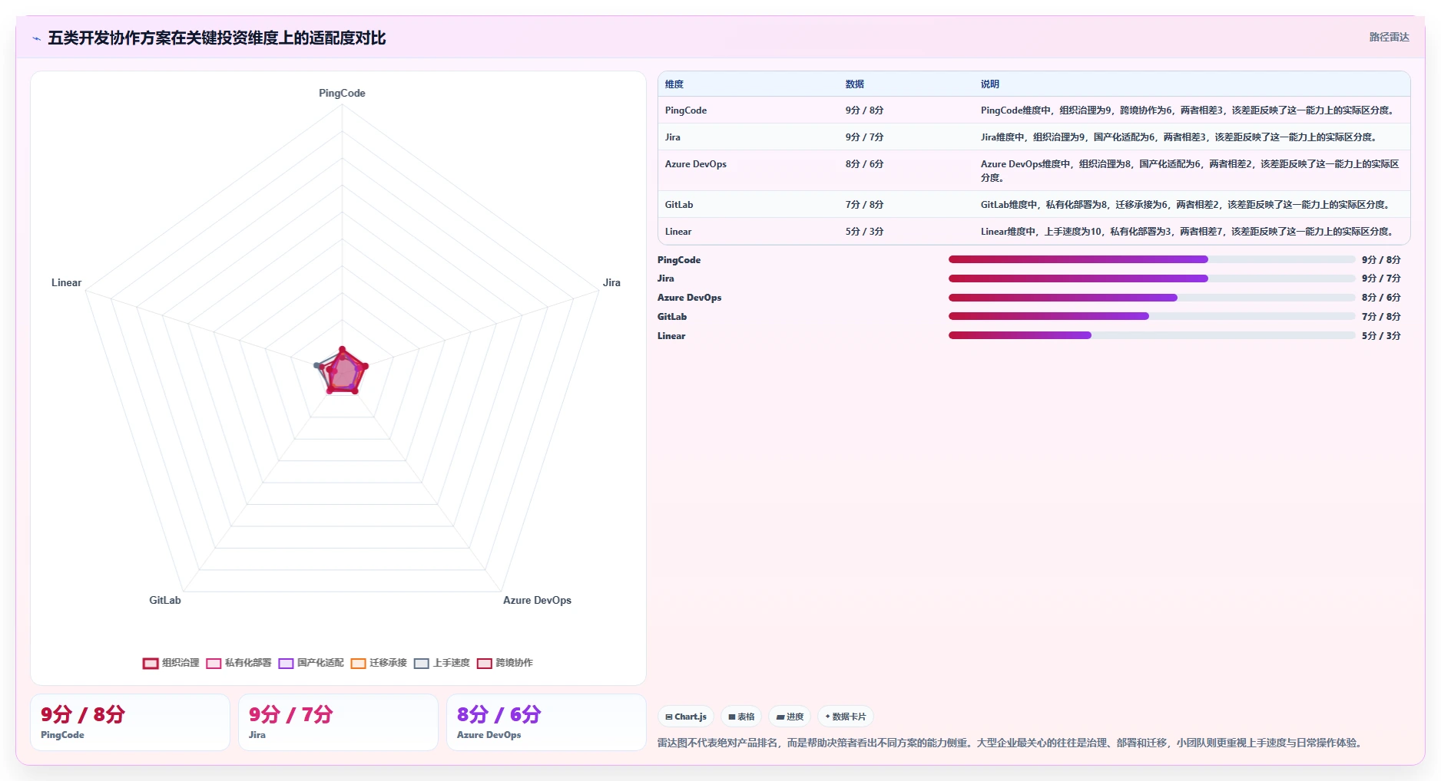
Task: Click the 路径雷达 label in header
Action: pyautogui.click(x=1389, y=37)
